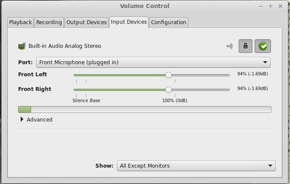Close the Volume Control window
The image size is (290, 184).
[281, 6]
